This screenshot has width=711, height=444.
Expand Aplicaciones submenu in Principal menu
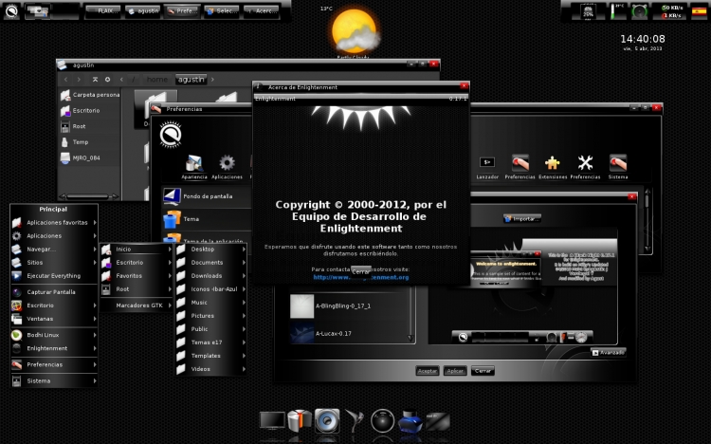[54, 236]
